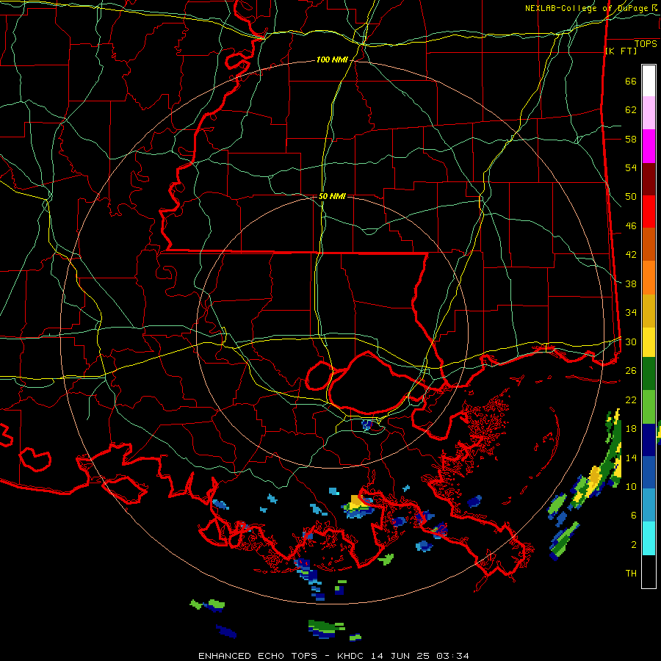This screenshot has height=661, width=661.
Task: Click the bright orange legend swatch
Action: (649, 278)
